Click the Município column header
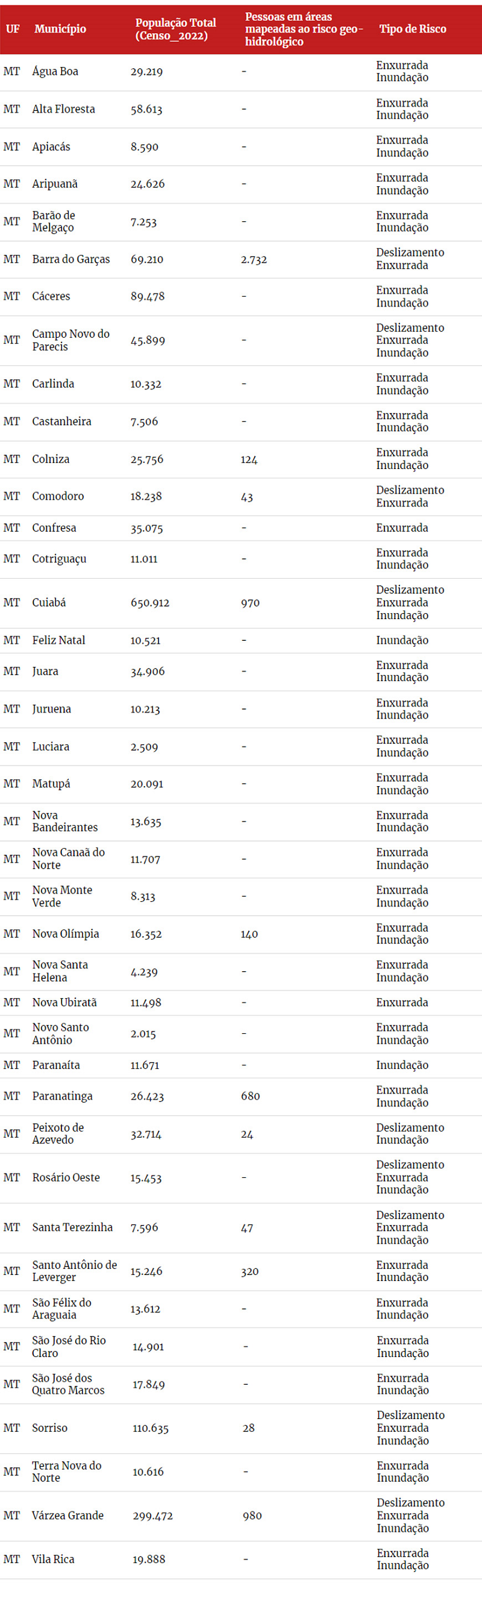Image resolution: width=482 pixels, height=1612 pixels. click(x=60, y=29)
